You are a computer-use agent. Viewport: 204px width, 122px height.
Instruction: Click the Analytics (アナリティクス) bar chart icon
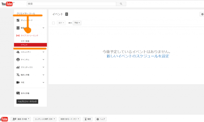(18, 67)
